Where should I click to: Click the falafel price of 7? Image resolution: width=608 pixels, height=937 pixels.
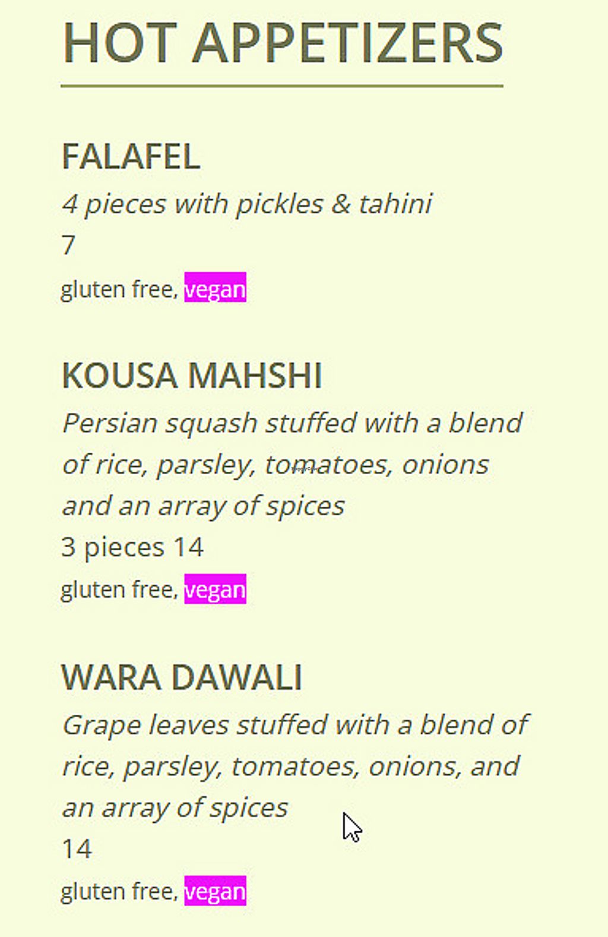click(68, 245)
